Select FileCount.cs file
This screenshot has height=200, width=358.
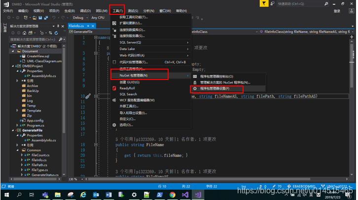click(x=40, y=155)
